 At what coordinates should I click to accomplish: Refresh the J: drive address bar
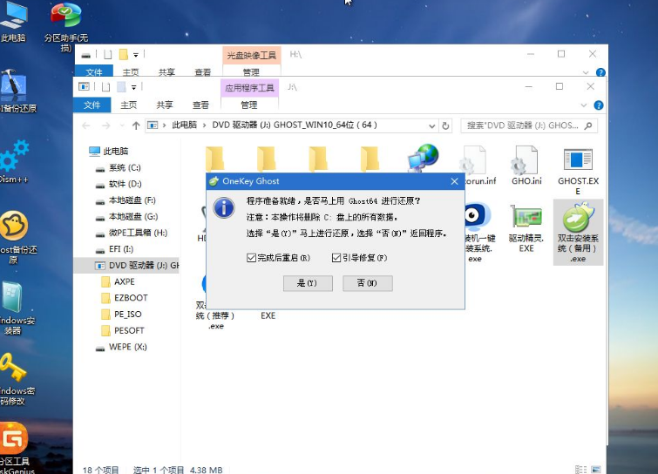click(445, 125)
